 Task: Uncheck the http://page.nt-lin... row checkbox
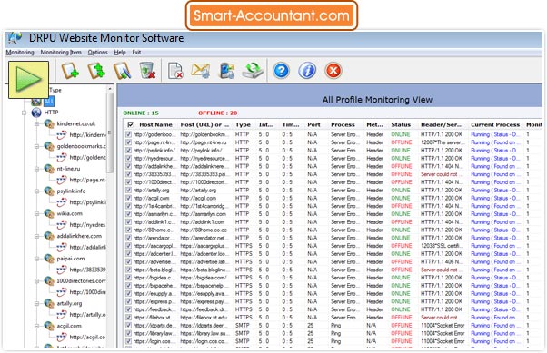point(129,142)
